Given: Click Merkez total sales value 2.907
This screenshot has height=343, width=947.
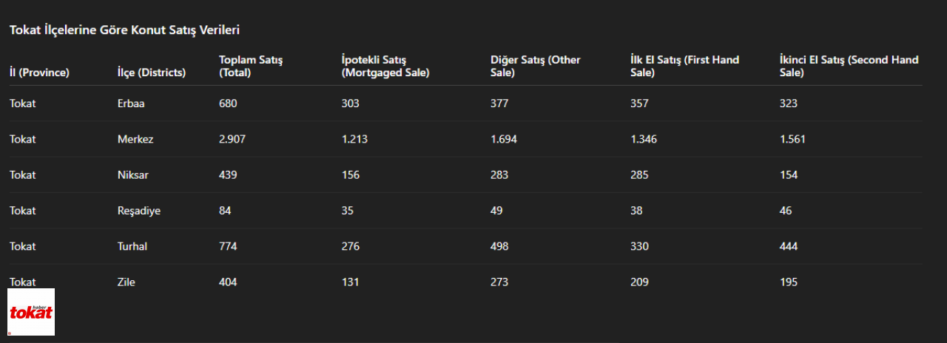Looking at the screenshot, I should tap(232, 139).
